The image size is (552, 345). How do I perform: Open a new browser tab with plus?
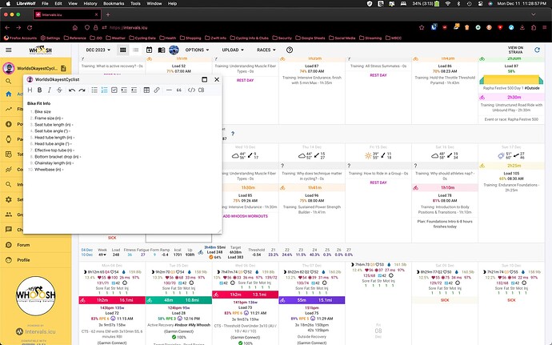pos(108,14)
